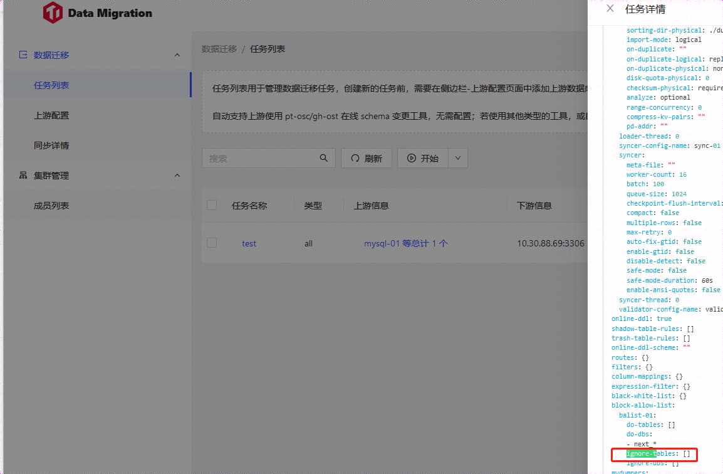This screenshot has height=474, width=723.
Task: Click the 任务列表 breadcrumb text
Action: [x=268, y=49]
